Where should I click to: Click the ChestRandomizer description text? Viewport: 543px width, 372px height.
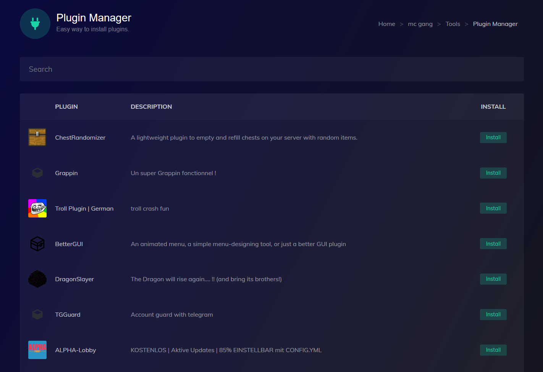point(244,138)
